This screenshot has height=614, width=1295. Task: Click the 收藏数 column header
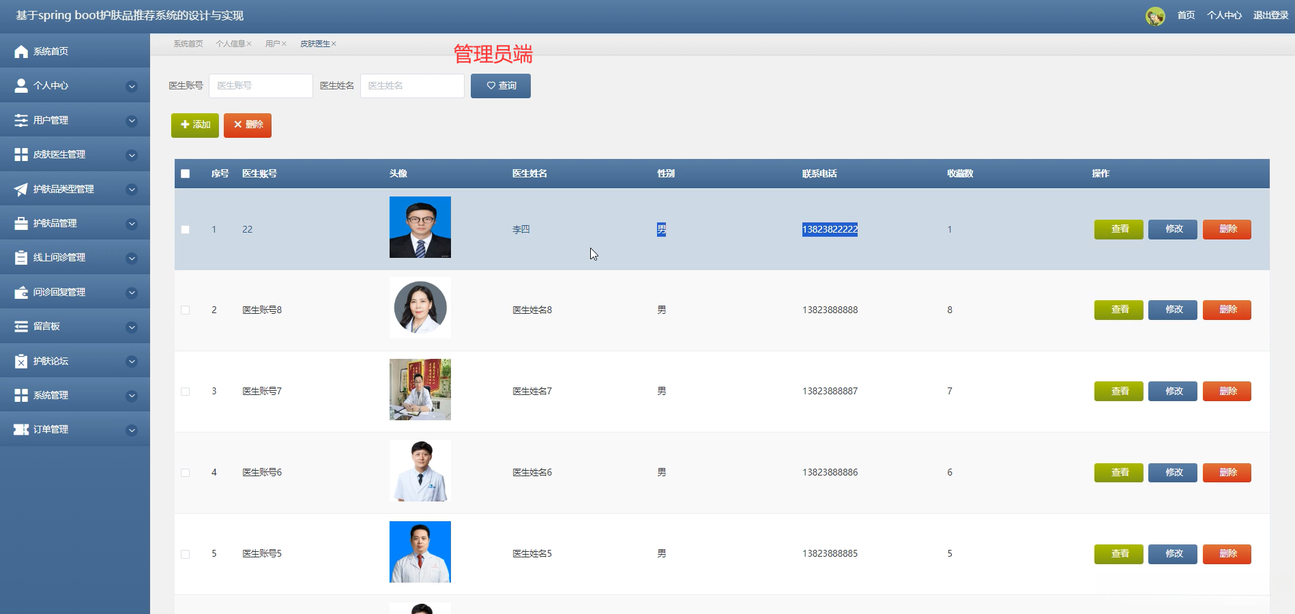960,174
